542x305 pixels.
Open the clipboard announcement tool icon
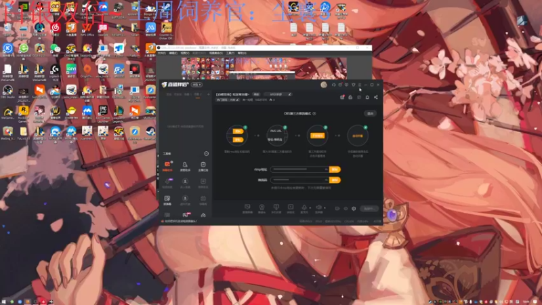[x=203, y=166]
